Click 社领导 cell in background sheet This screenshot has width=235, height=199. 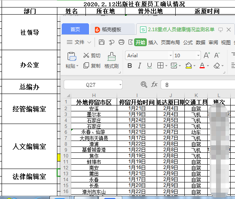pyautogui.click(x=30, y=32)
